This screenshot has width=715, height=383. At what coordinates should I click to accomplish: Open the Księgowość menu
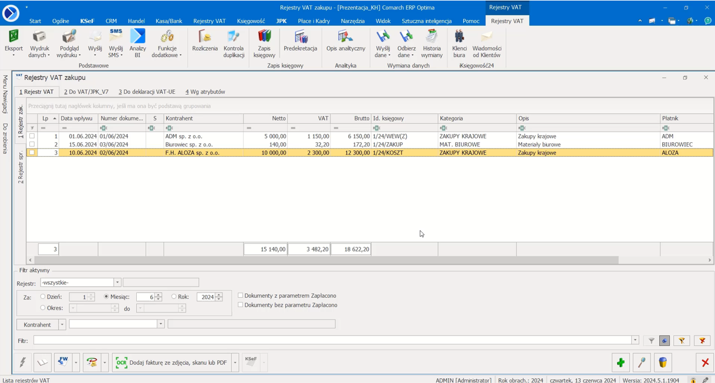251,21
